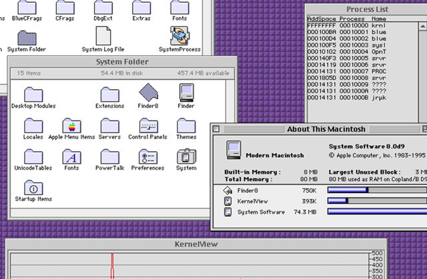Click the Modern Macintosh computer icon
This screenshot has height=279, width=427.
click(x=234, y=150)
